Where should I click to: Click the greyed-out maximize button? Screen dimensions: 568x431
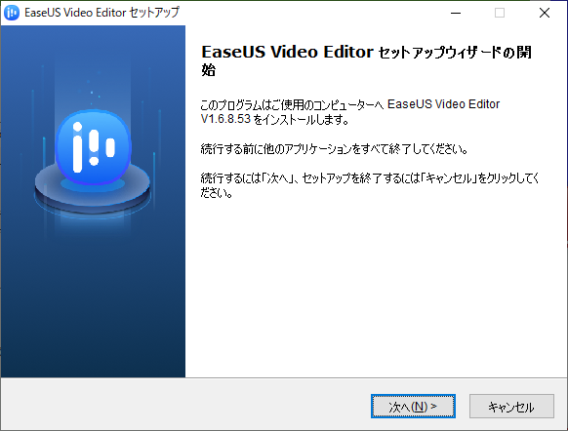pos(500,13)
